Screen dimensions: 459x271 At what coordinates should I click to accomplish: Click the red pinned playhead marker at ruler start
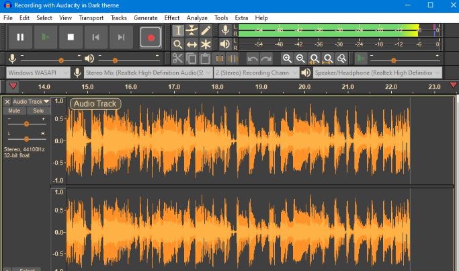tap(13, 86)
